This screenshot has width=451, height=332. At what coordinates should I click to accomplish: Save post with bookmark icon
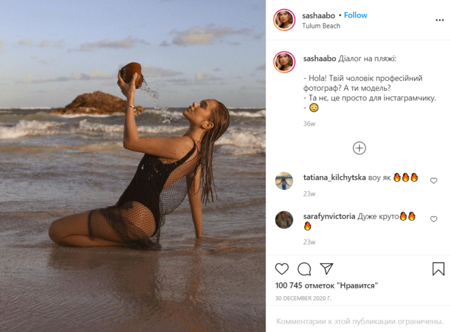pos(438,269)
